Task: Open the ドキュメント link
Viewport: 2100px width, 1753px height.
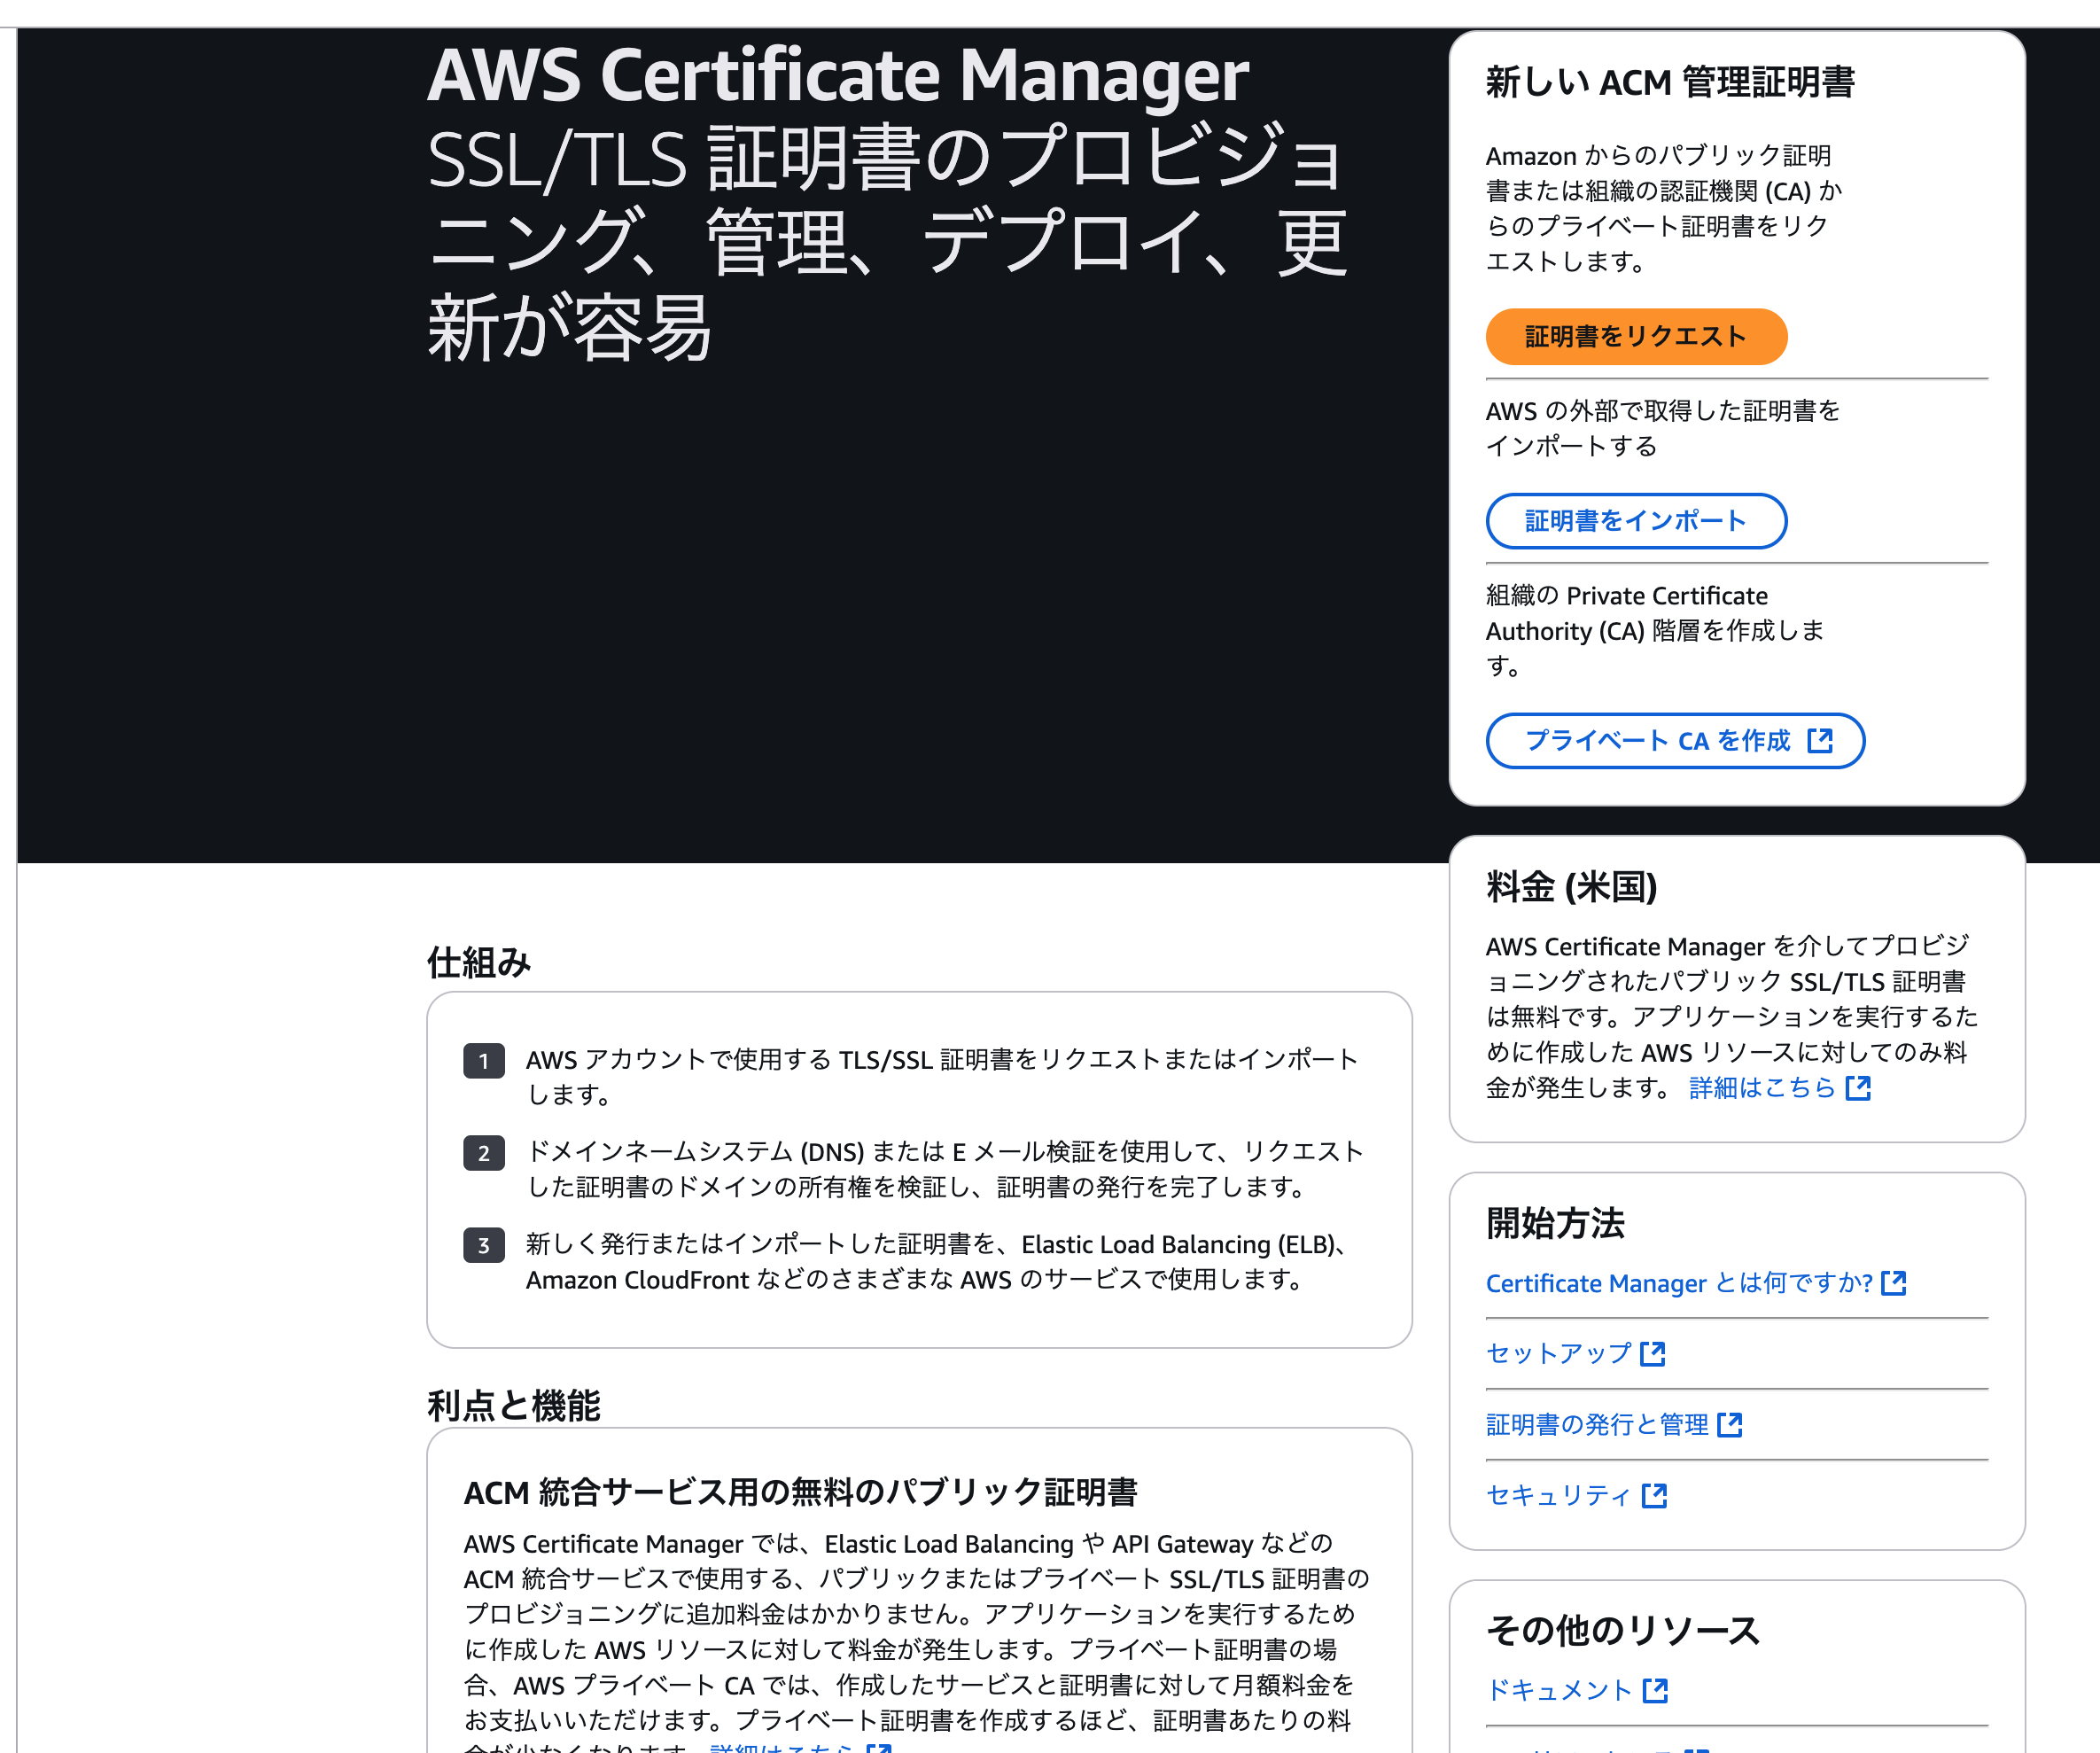Action: coord(1559,1691)
